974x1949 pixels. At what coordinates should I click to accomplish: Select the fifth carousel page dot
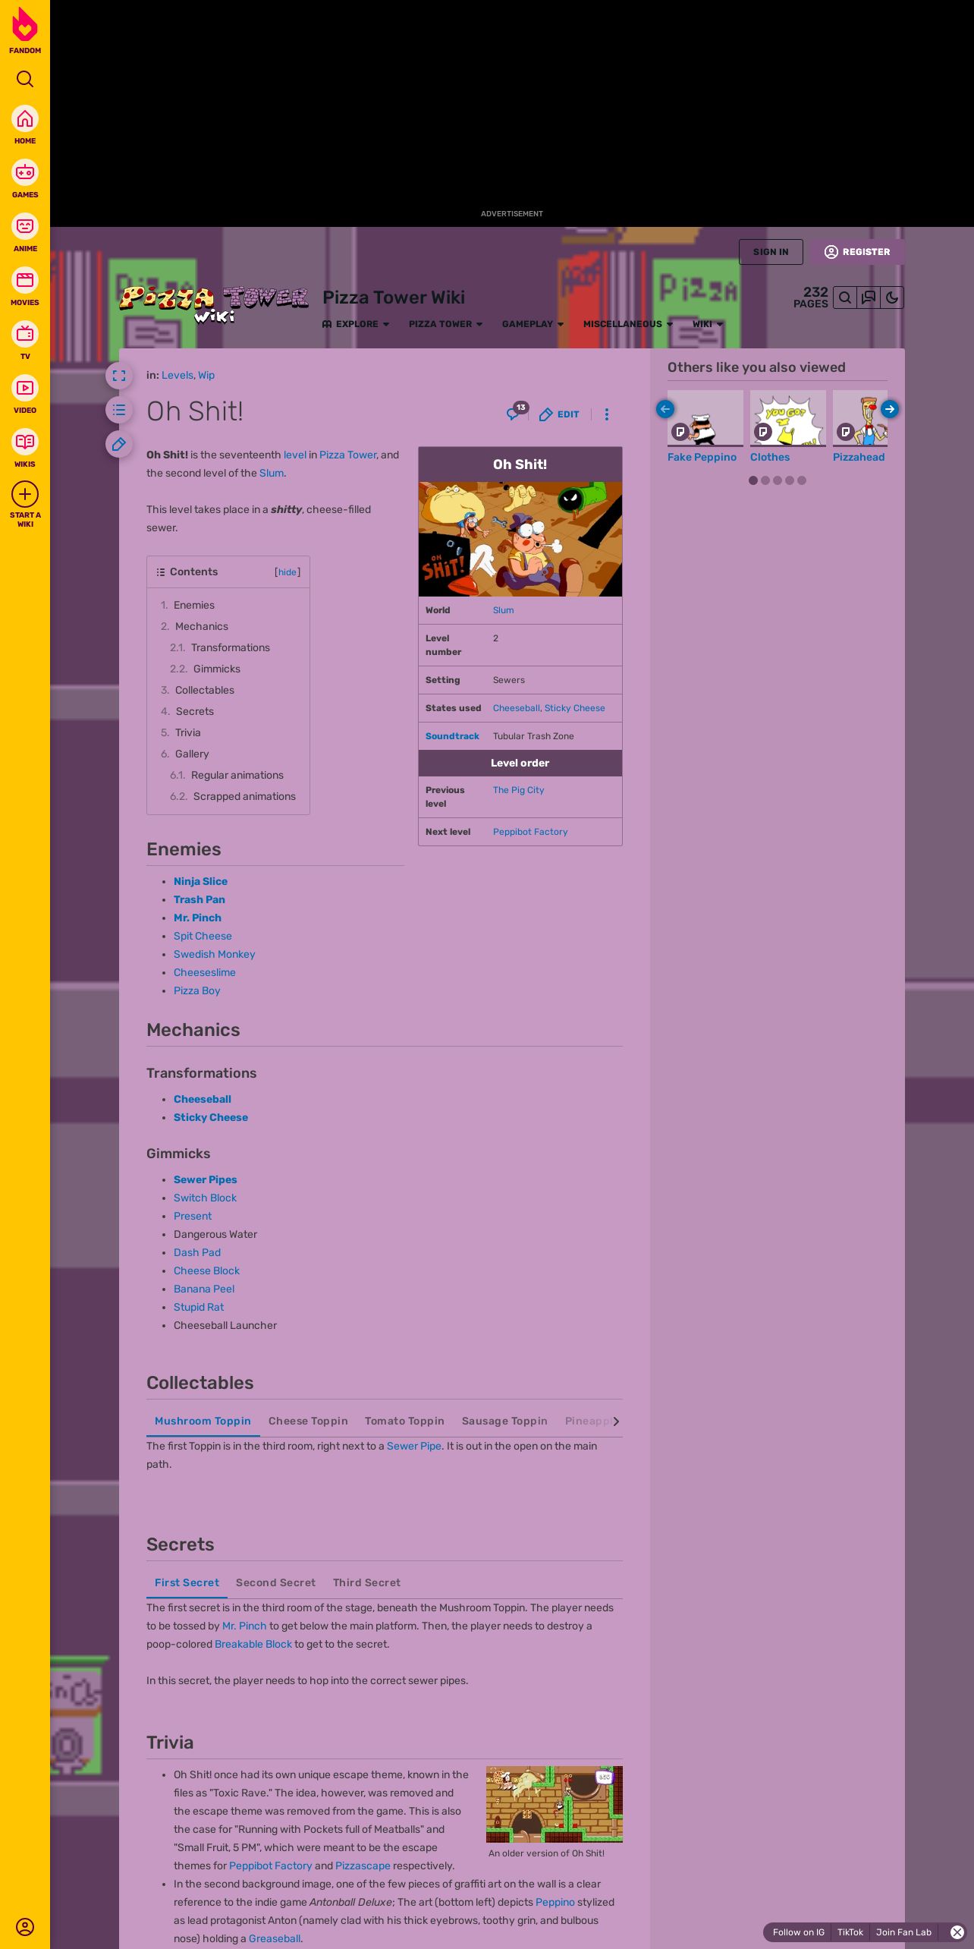(x=802, y=480)
